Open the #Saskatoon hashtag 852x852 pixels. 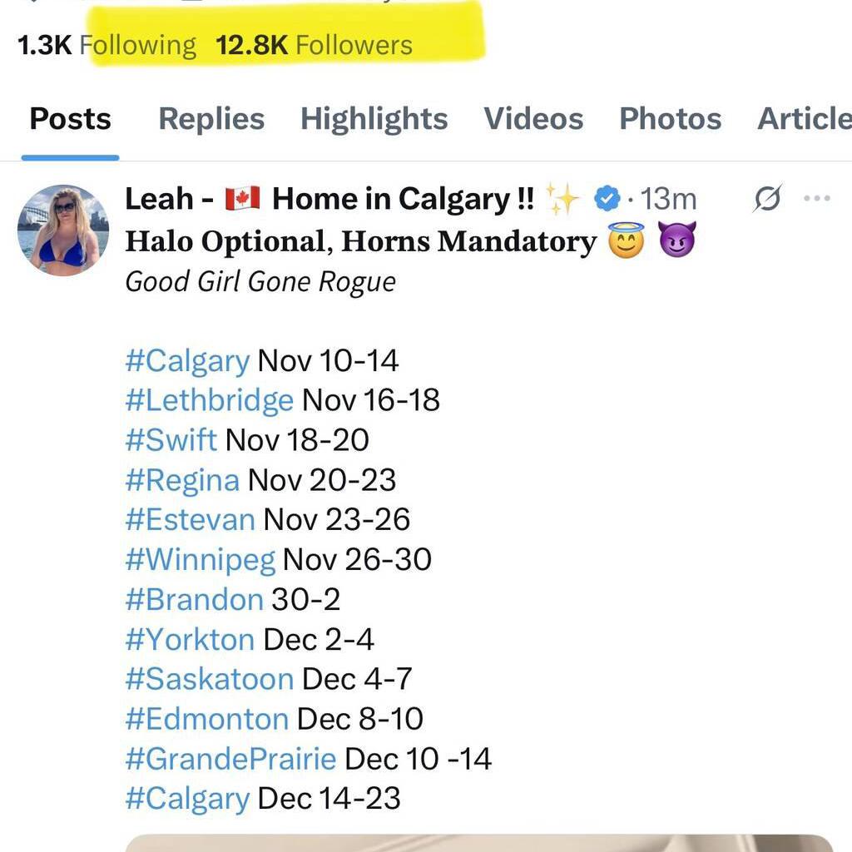(208, 679)
